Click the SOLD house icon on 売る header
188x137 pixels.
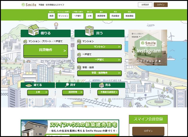[x=101, y=85]
